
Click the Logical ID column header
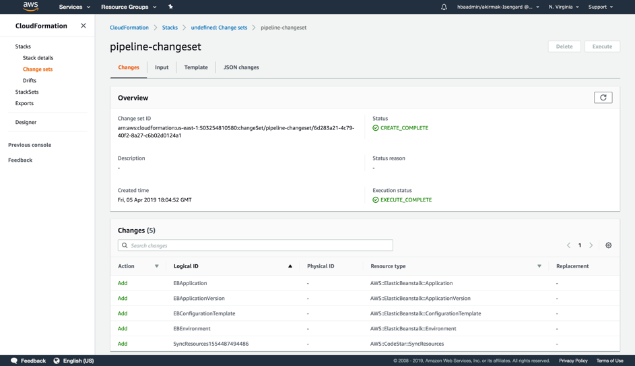pos(186,266)
